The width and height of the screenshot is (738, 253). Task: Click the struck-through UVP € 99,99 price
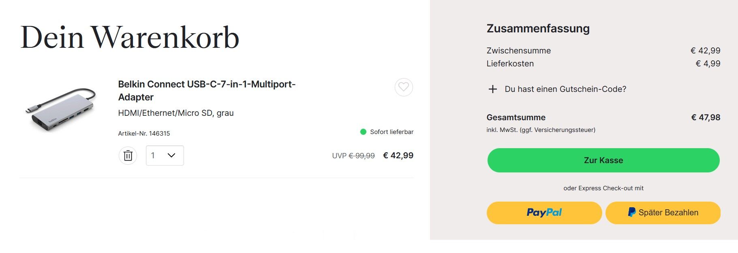point(353,156)
